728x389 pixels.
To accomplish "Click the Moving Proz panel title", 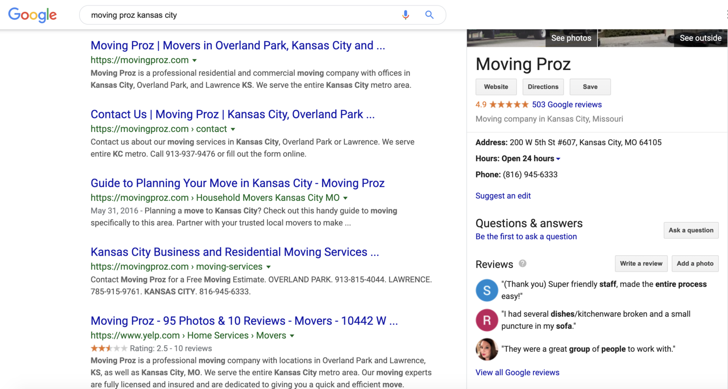I will [x=523, y=64].
